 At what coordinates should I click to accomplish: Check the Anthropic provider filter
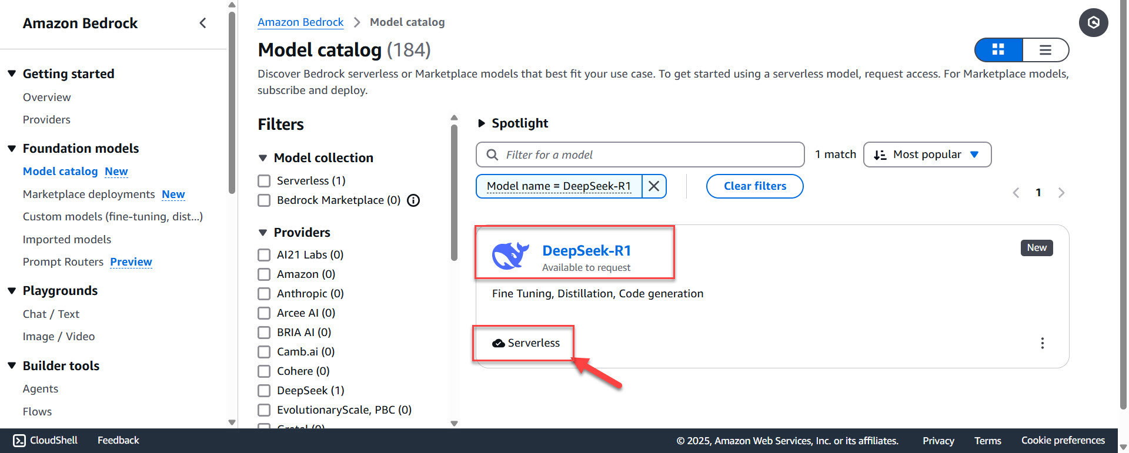pyautogui.click(x=264, y=294)
